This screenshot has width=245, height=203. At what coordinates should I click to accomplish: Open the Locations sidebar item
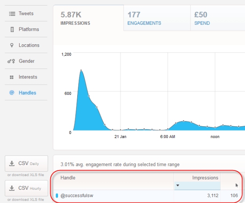(x=28, y=45)
